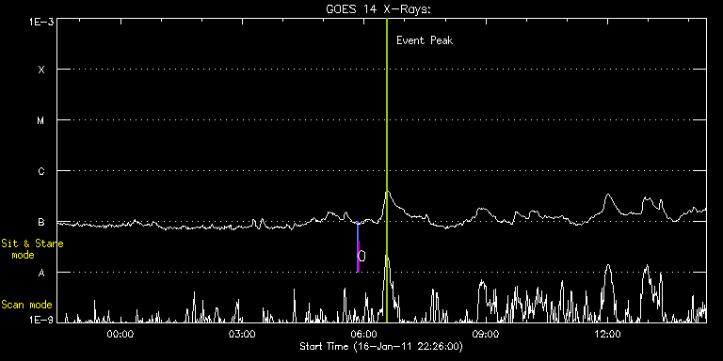Click the 'O' label beside the magenta marker
Screen dimensions: 723x361
point(361,256)
